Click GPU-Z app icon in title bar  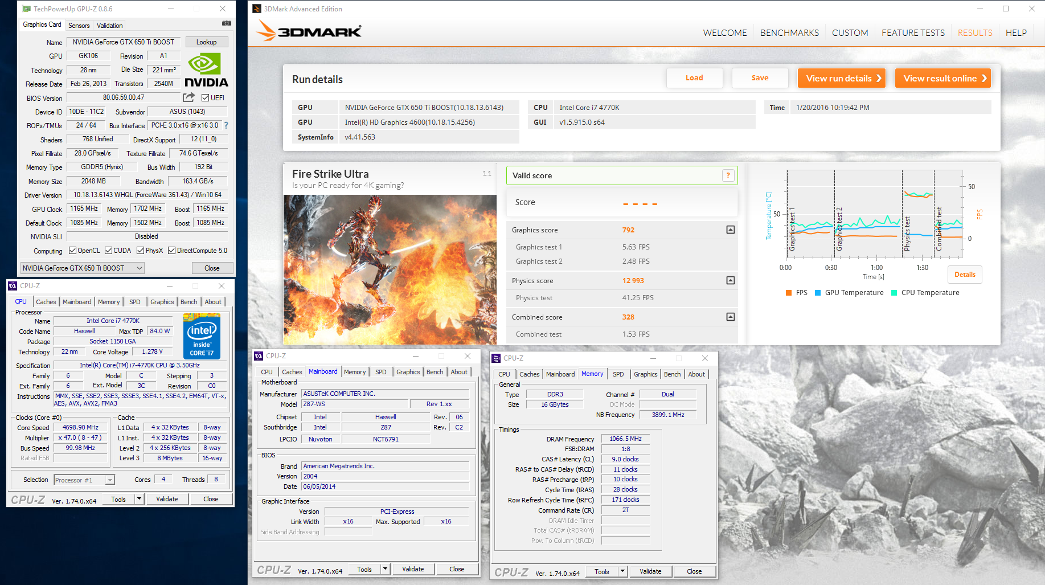pos(26,9)
